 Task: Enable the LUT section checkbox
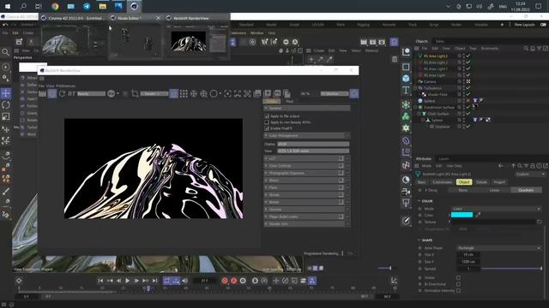coord(341,158)
